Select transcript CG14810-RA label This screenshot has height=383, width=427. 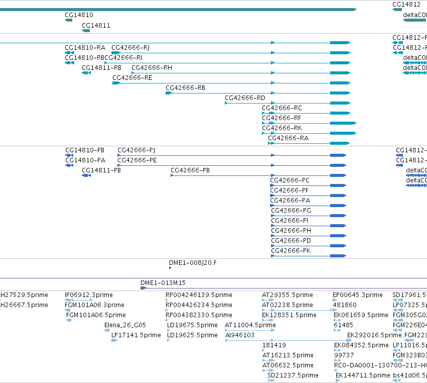[85, 48]
